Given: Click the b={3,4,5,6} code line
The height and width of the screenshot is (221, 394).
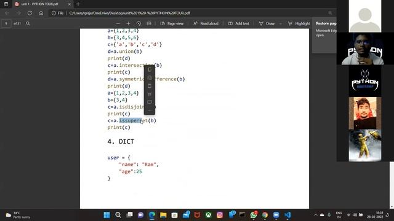Looking at the screenshot, I should click(123, 37).
